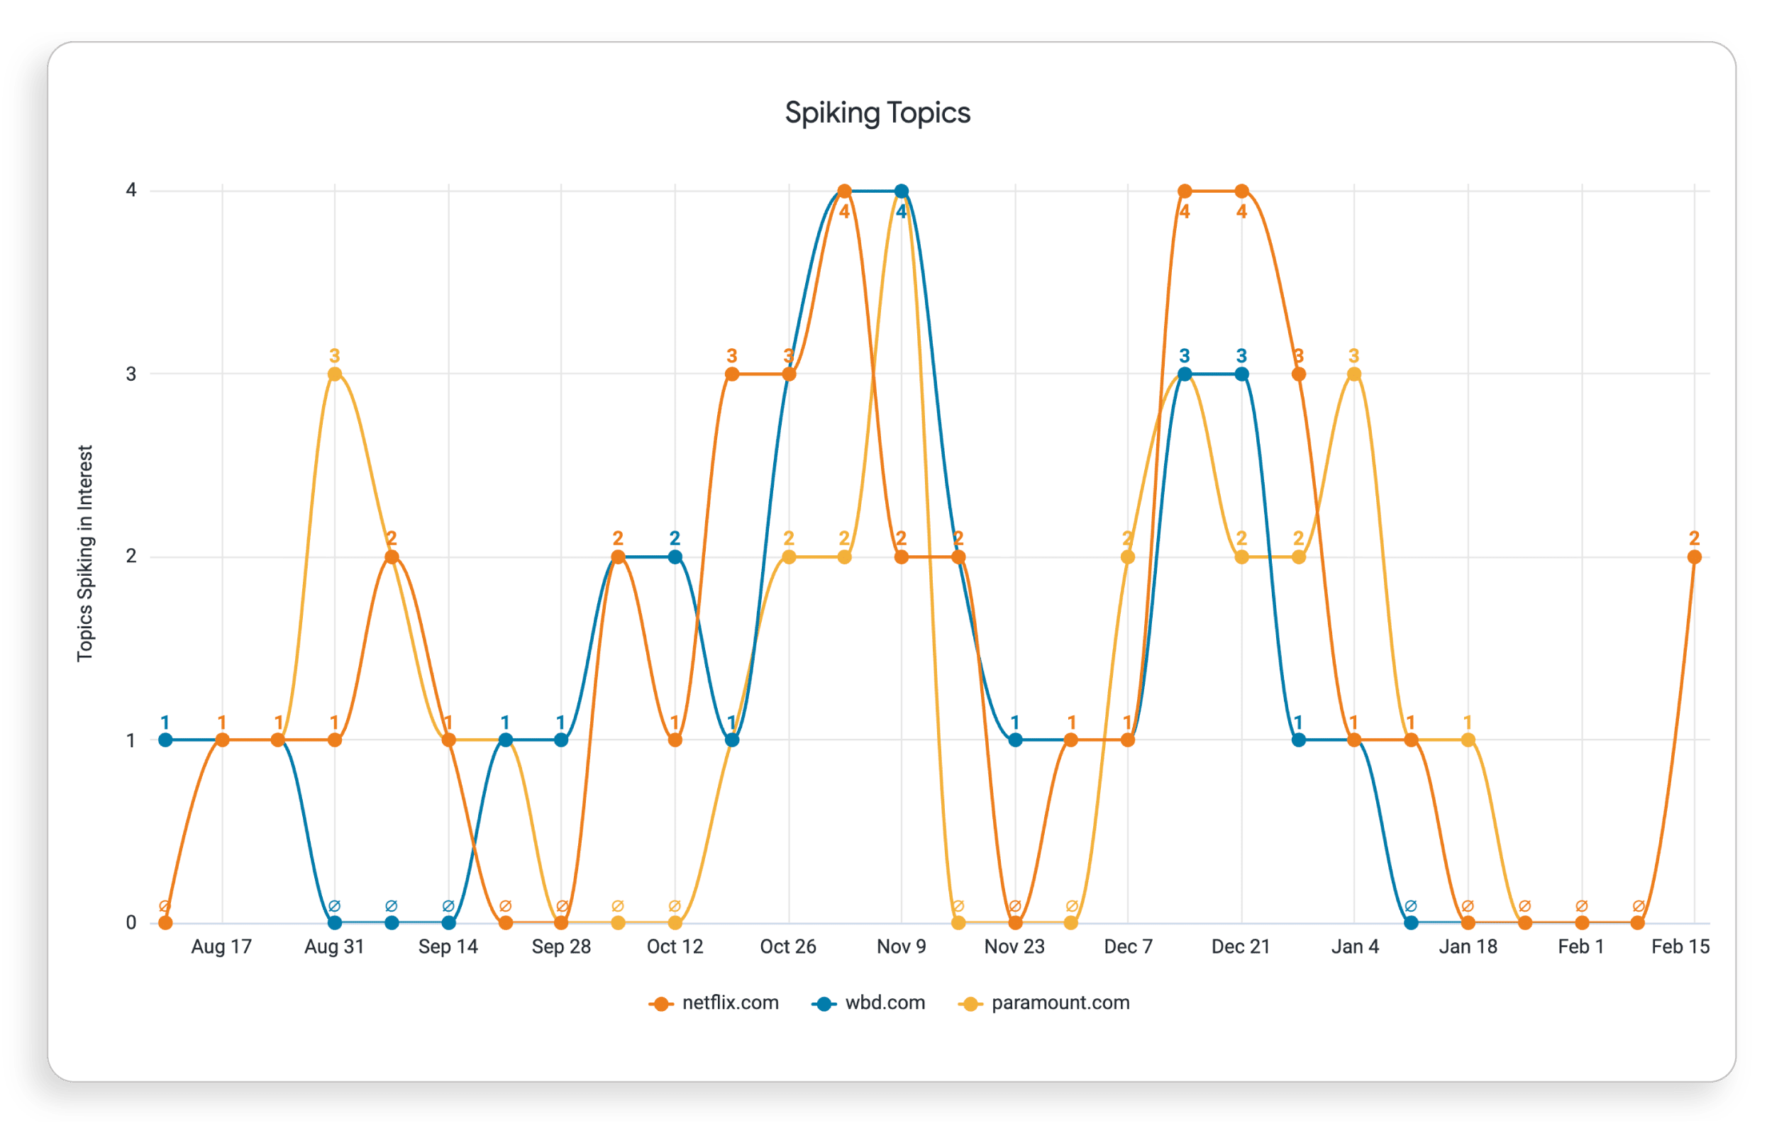Click the Nov 9 x-axis label

[901, 947]
